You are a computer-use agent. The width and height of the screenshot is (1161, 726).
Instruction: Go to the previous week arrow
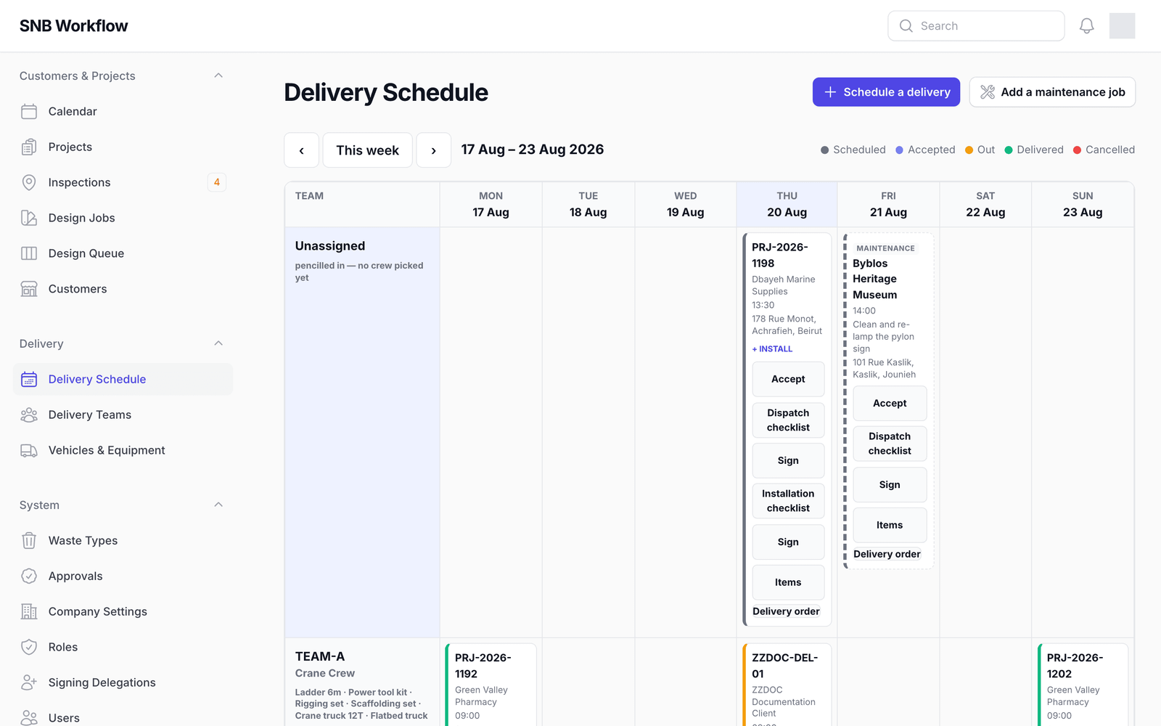tap(302, 150)
